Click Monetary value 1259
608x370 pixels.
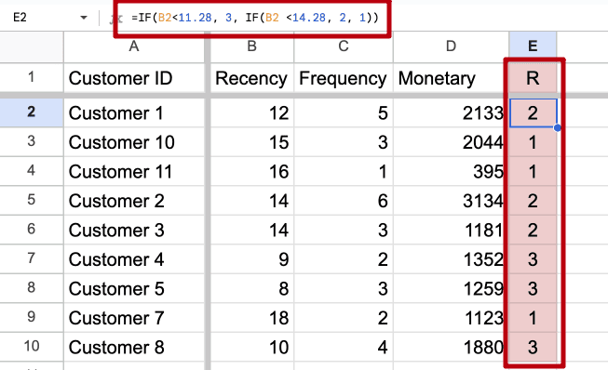[x=451, y=289]
